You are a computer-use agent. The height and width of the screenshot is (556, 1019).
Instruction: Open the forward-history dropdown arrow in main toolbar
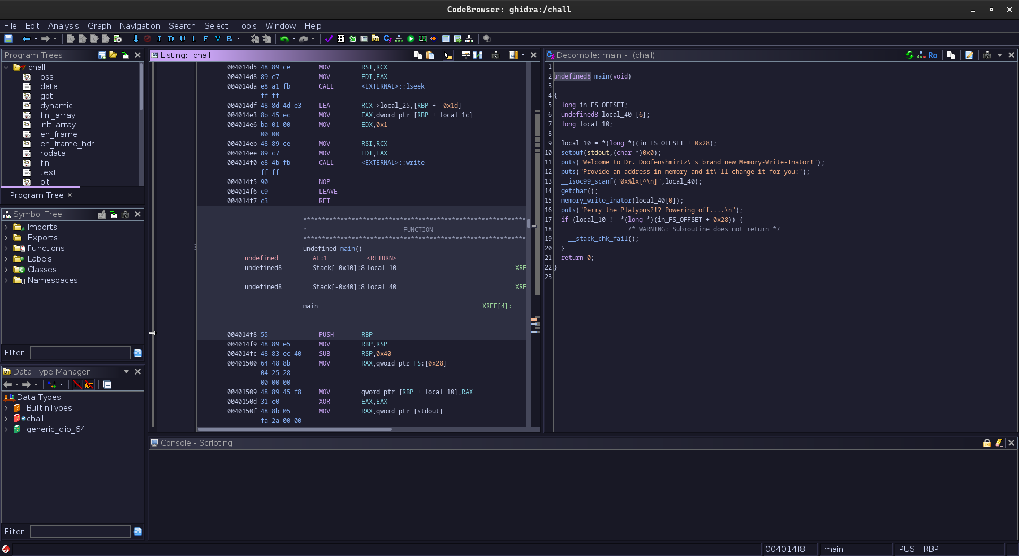55,39
